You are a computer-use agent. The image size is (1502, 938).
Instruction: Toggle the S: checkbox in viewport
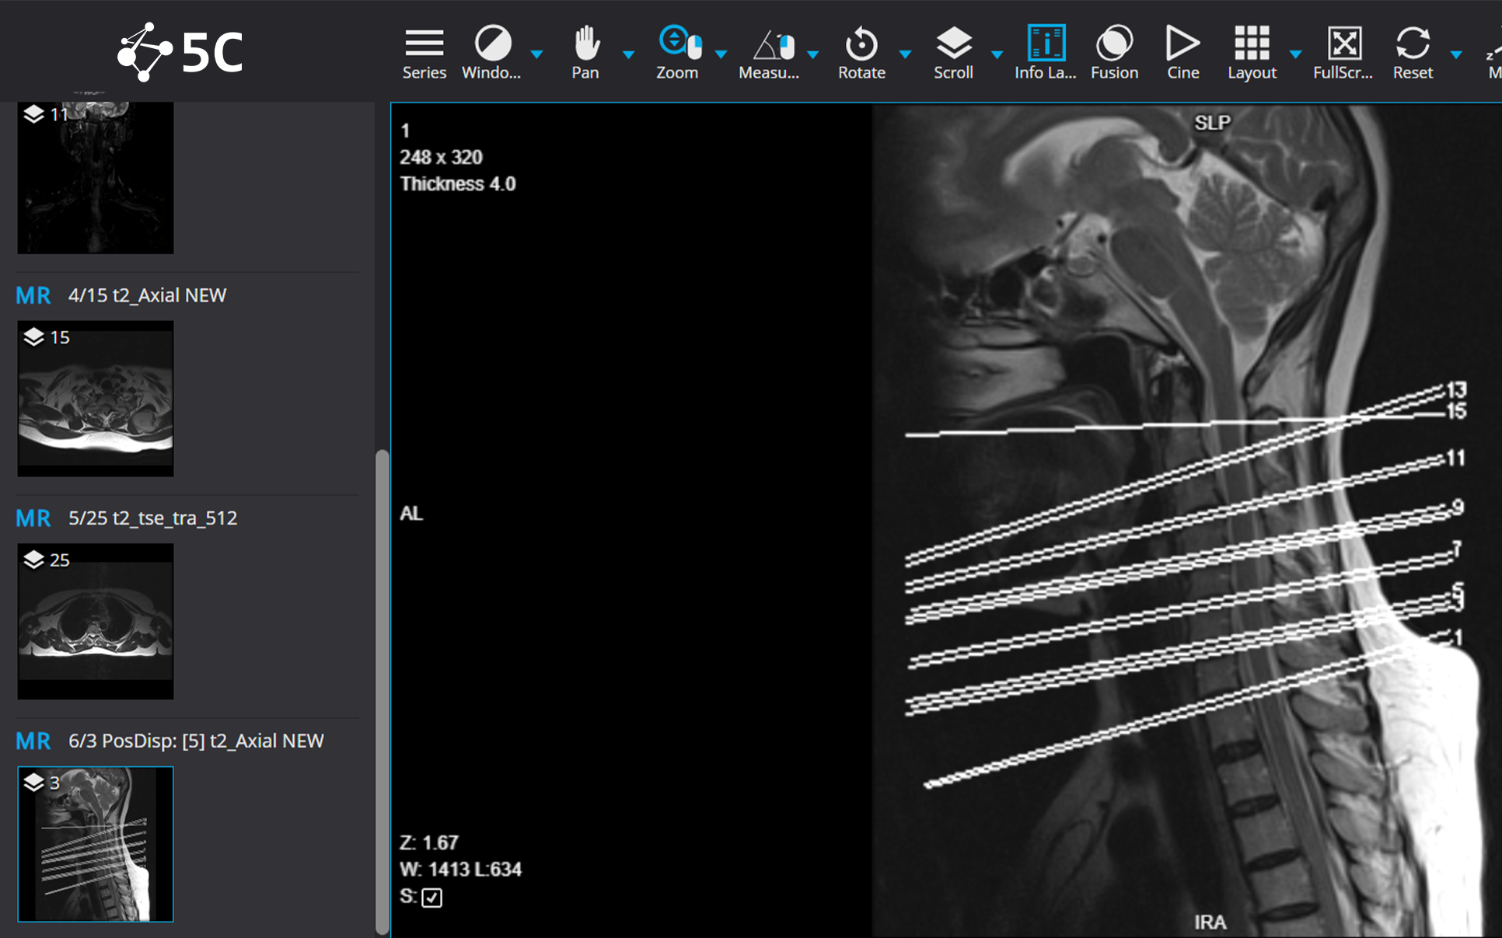pos(432,898)
